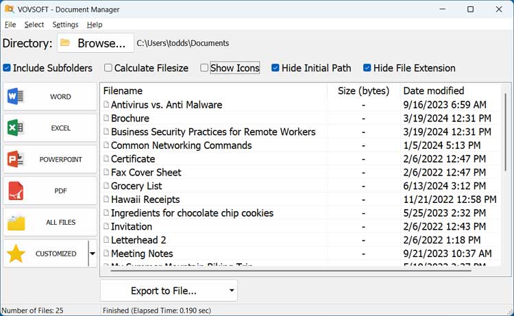This screenshot has width=514, height=316.
Task: Select the Meeting Notes file name
Action: coord(142,254)
